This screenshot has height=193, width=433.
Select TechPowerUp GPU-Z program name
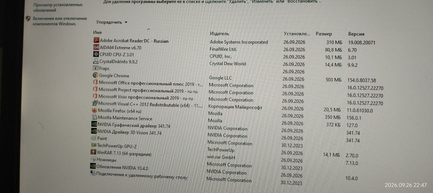[x=116, y=146]
